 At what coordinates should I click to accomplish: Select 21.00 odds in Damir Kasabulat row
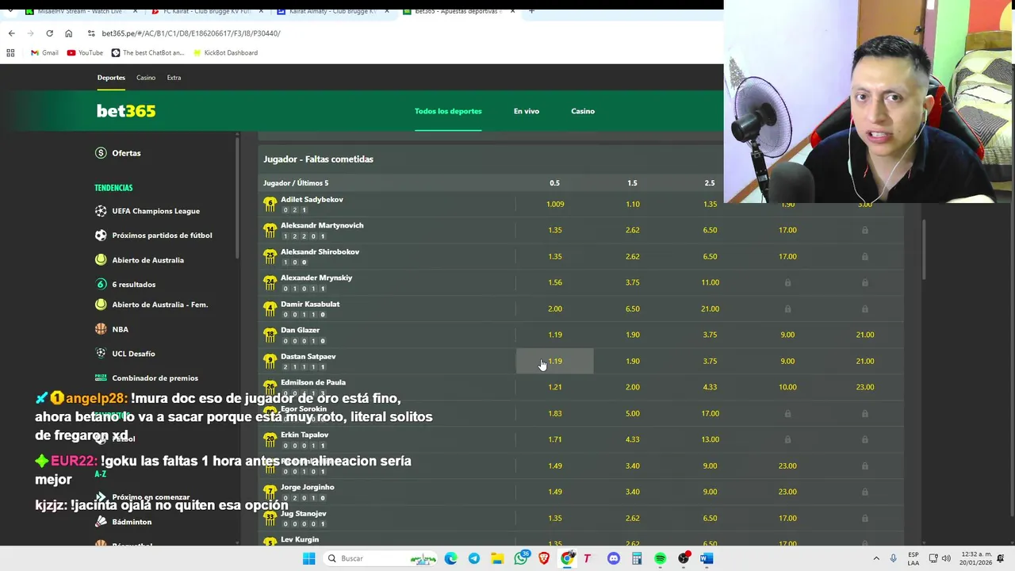[x=710, y=308]
